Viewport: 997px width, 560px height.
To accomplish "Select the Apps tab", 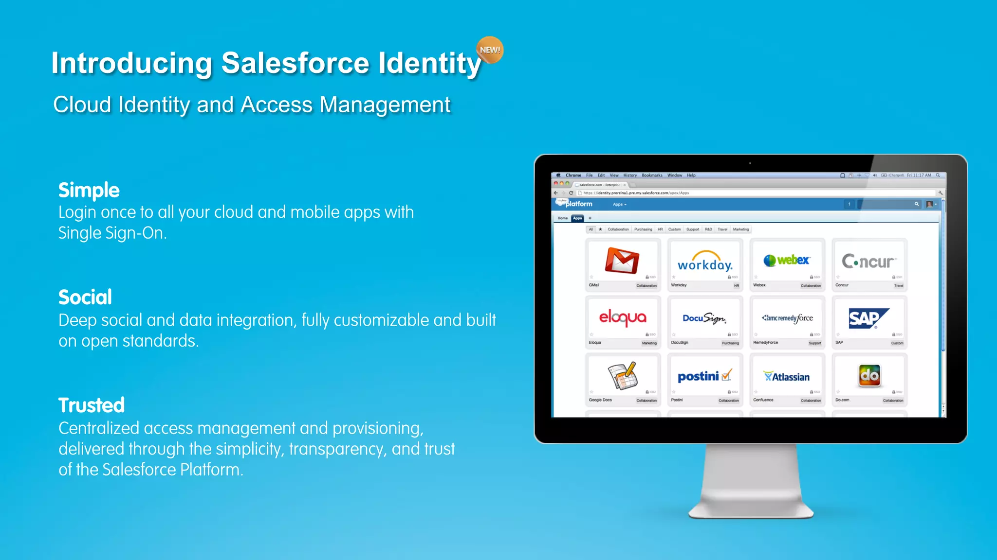I will click(x=577, y=218).
